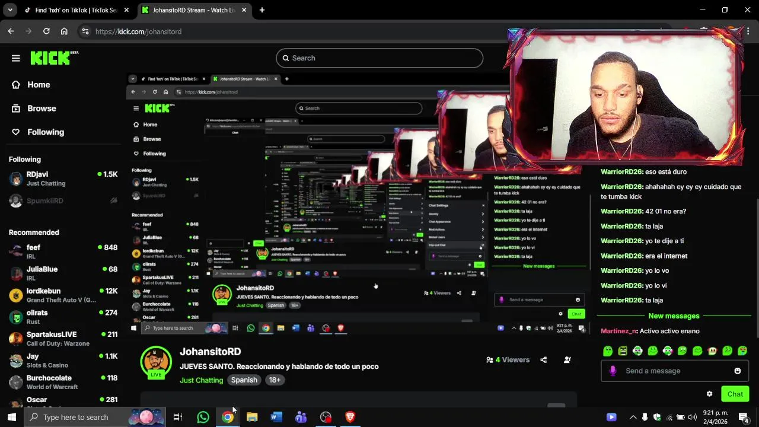
Task: Open the Just Chatting category link
Action: 202,380
